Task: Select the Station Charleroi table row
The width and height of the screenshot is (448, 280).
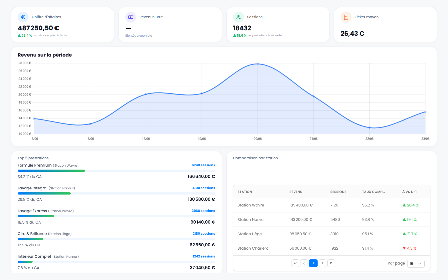Action: click(331, 248)
